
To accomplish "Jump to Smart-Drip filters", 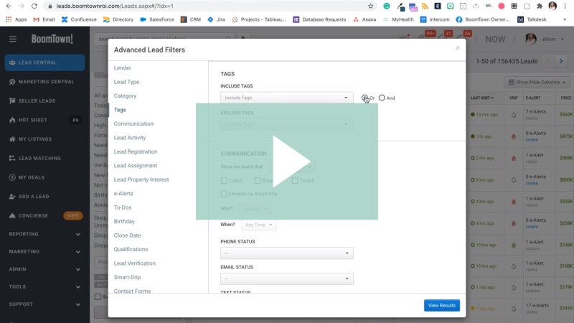I will click(x=127, y=277).
